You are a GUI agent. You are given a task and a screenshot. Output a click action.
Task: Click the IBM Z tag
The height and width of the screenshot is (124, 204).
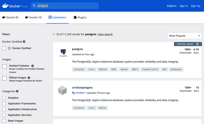pos(135,69)
